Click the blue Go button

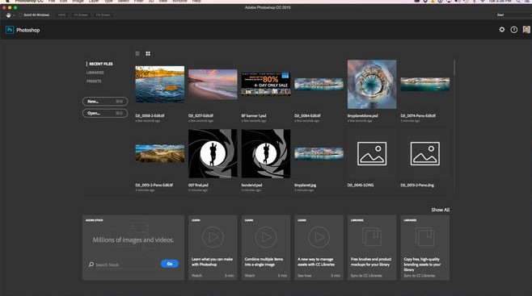point(170,264)
